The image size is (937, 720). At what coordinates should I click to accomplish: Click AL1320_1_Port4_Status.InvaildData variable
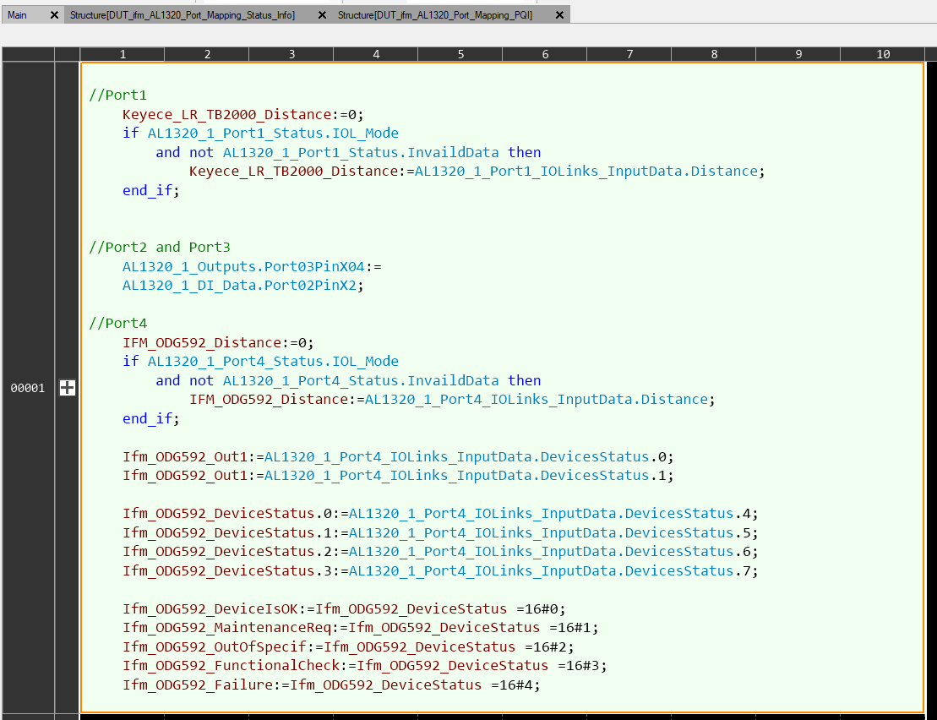[x=361, y=380]
